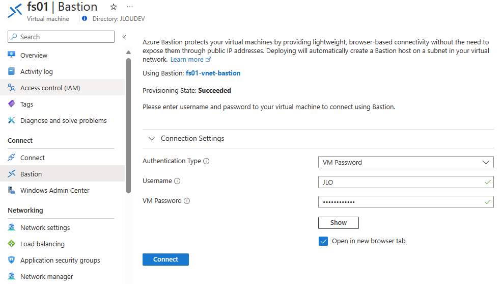Click the blue Connect button
This screenshot has height=284, width=503.
pos(165,260)
